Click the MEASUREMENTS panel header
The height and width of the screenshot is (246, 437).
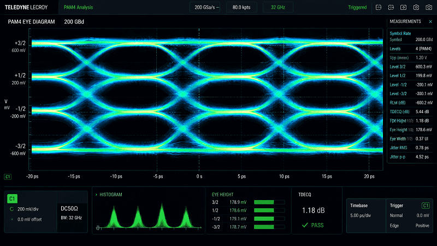pos(405,21)
